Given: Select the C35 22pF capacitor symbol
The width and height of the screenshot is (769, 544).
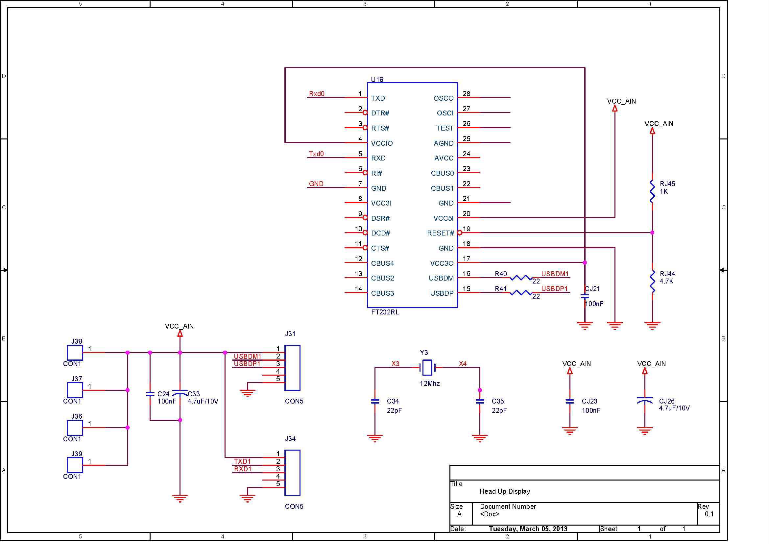Looking at the screenshot, I should (480, 401).
